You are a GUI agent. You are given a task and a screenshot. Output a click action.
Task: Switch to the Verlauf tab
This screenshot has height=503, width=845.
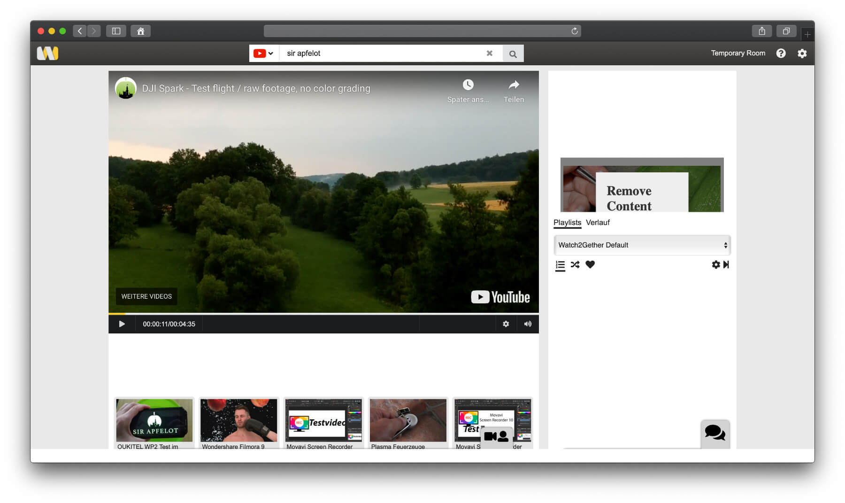pos(598,223)
